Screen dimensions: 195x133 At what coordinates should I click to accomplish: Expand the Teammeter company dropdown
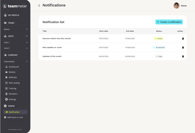pyautogui.click(x=27, y=61)
